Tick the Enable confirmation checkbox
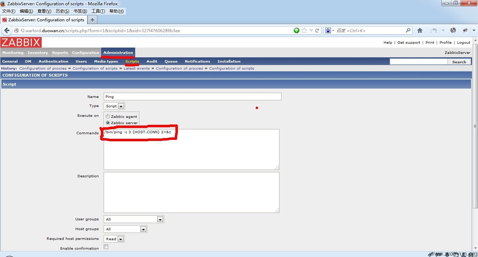 pyautogui.click(x=106, y=247)
